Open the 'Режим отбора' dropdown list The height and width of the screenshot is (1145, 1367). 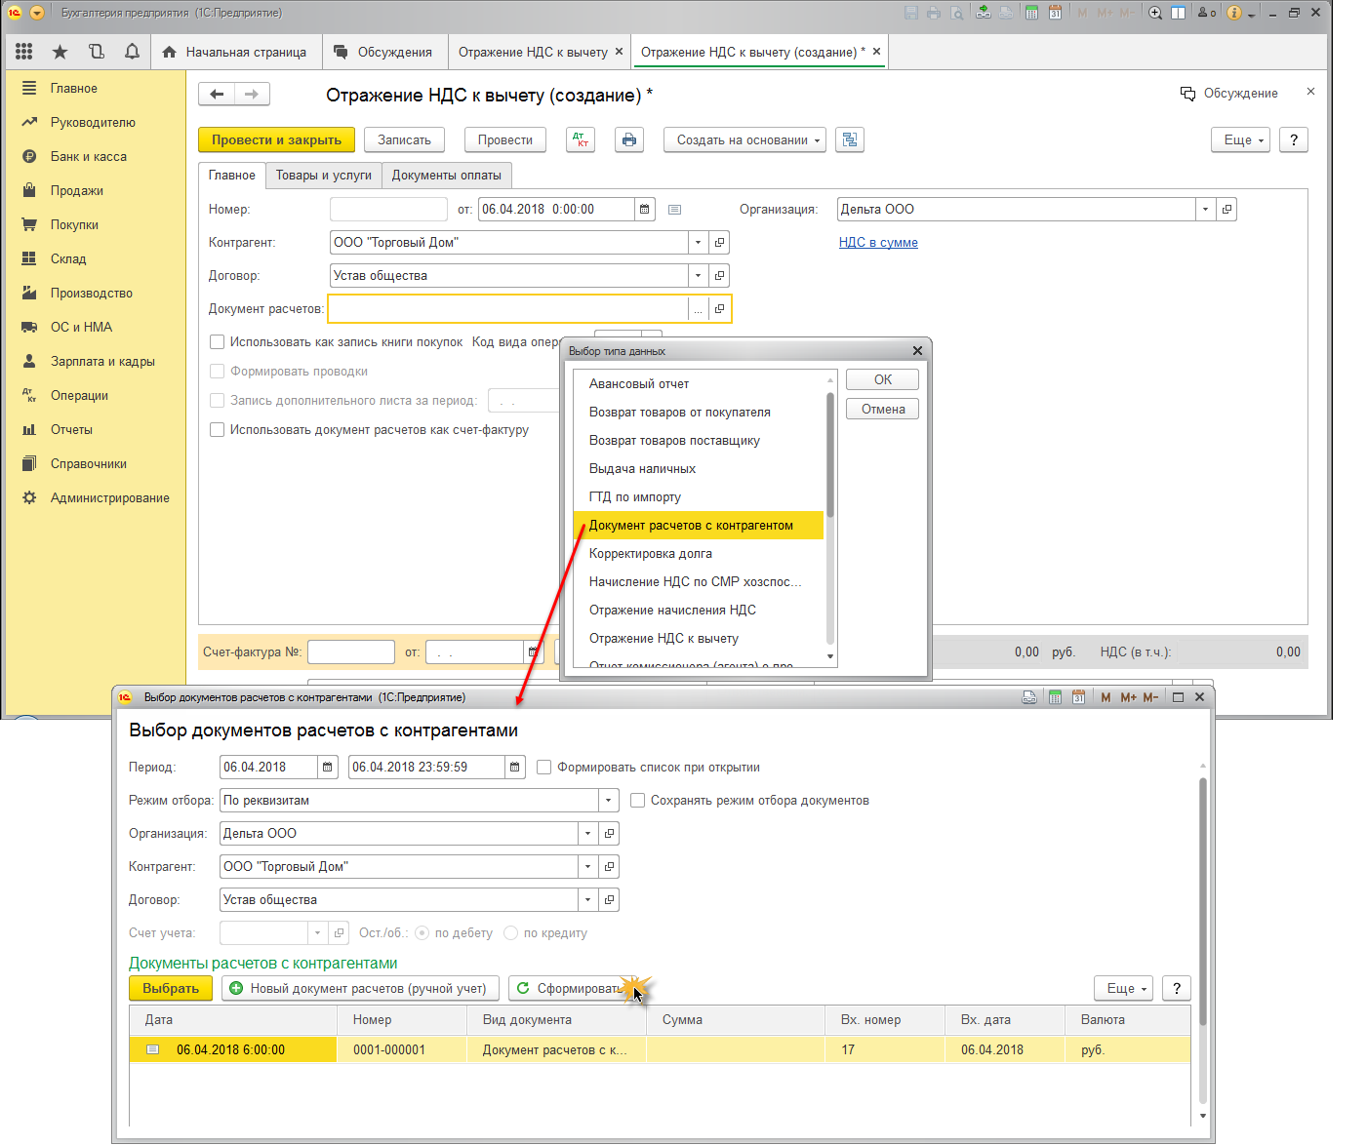[609, 801]
